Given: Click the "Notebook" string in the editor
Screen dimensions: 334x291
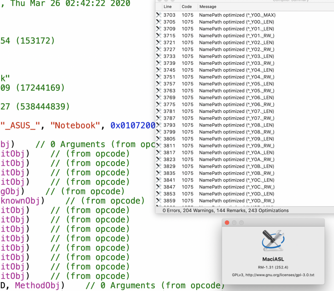Looking at the screenshot, I should point(75,125).
